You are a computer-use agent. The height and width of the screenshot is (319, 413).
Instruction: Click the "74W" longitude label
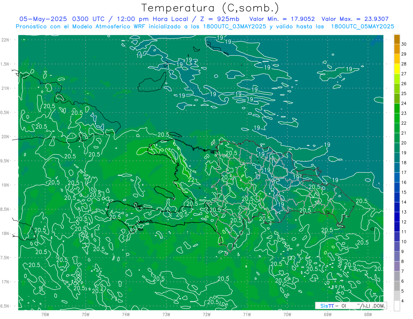coord(126,314)
